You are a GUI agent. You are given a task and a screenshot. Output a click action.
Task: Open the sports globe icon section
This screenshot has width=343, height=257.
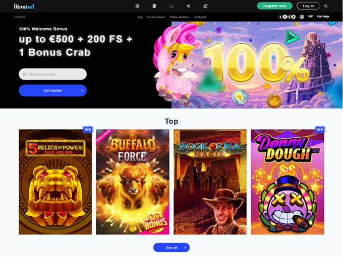pyautogui.click(x=137, y=6)
